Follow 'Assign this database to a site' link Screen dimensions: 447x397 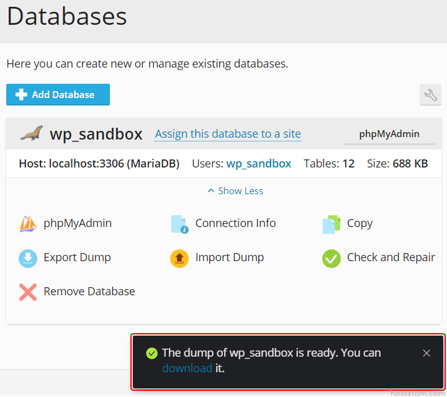[x=228, y=134]
